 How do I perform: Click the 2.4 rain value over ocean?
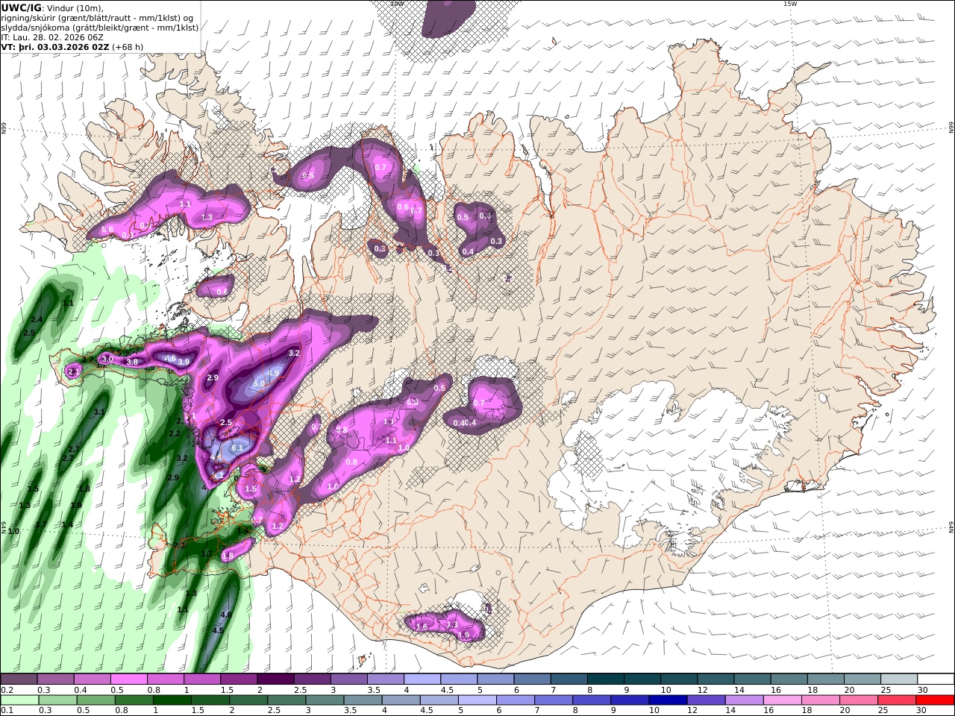pyautogui.click(x=37, y=319)
